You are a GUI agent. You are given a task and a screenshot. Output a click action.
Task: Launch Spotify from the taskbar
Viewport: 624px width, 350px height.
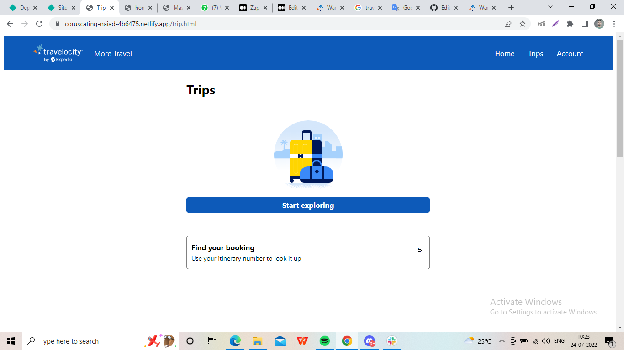click(324, 340)
